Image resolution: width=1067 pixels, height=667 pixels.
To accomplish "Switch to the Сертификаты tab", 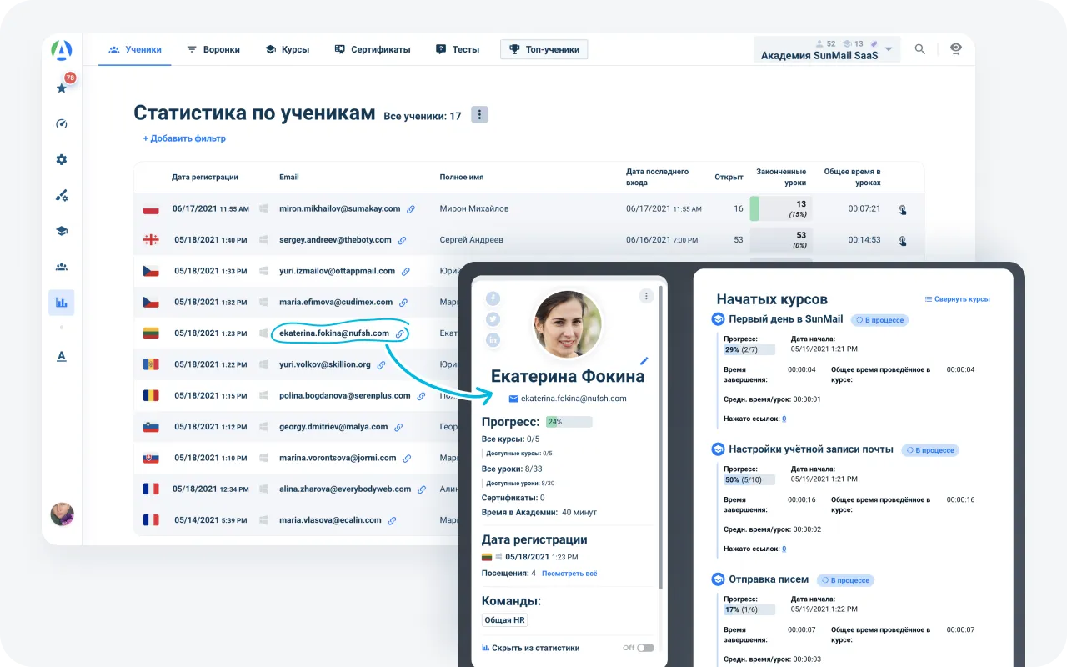I will coord(373,49).
